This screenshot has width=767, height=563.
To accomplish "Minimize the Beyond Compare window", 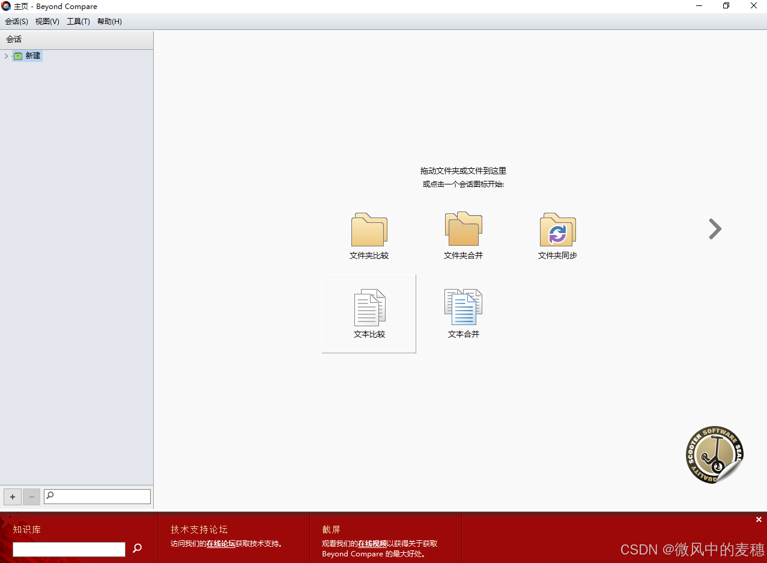I will pyautogui.click(x=699, y=6).
